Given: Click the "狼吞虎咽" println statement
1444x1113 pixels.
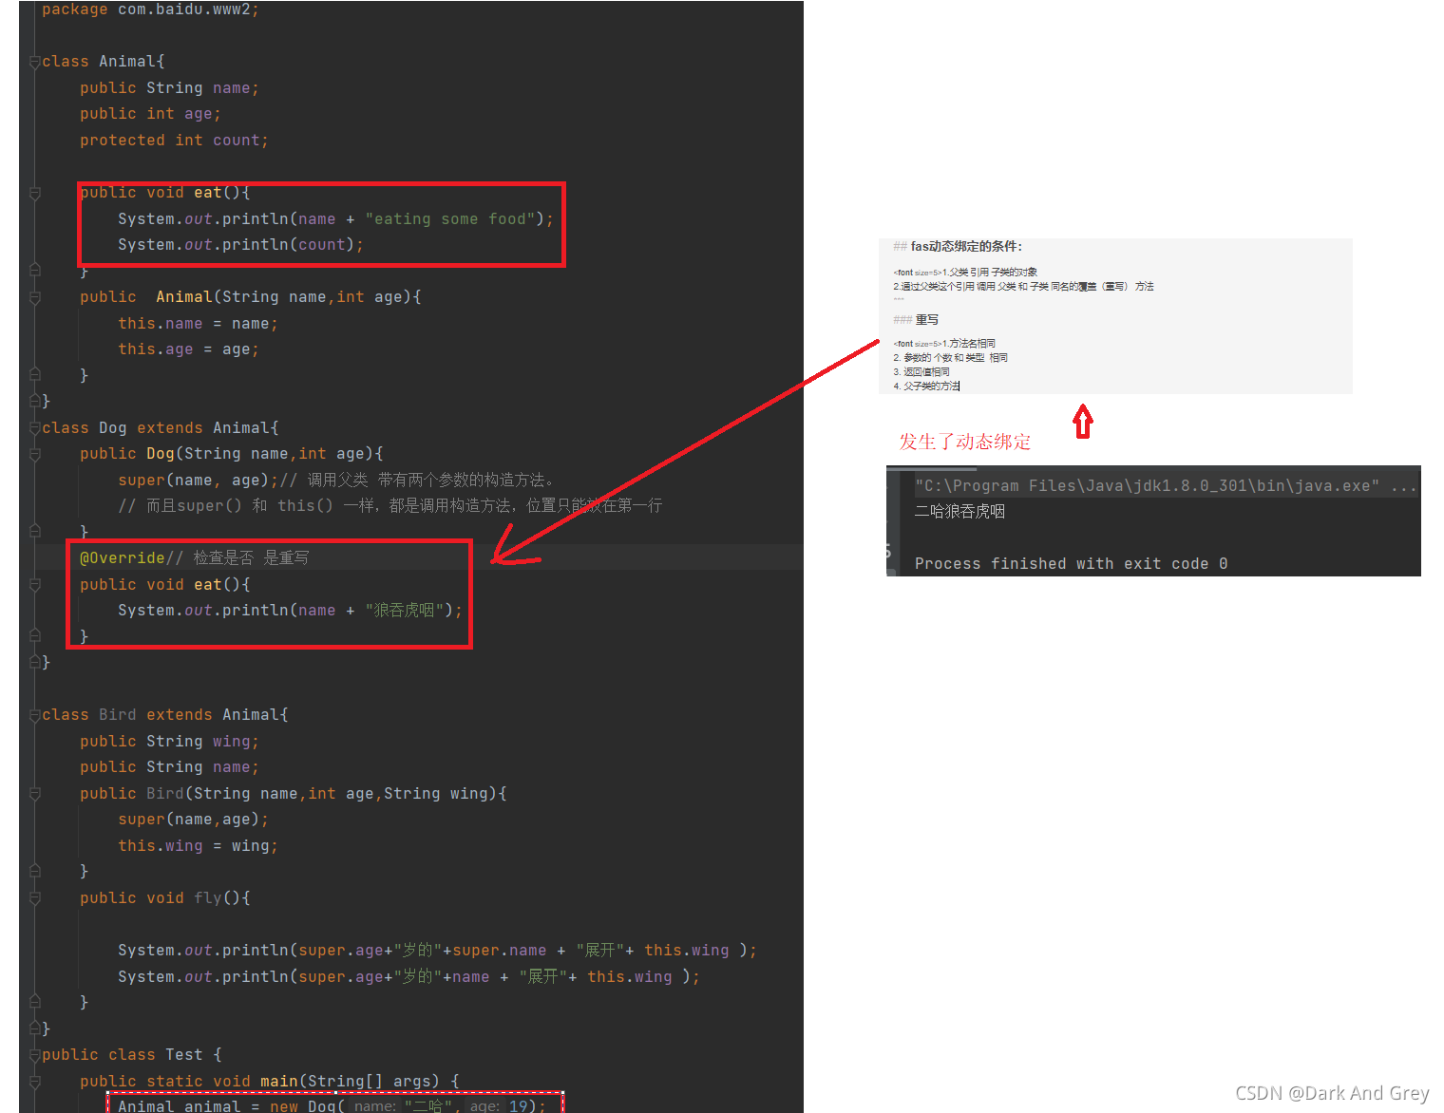Looking at the screenshot, I should 290,611.
